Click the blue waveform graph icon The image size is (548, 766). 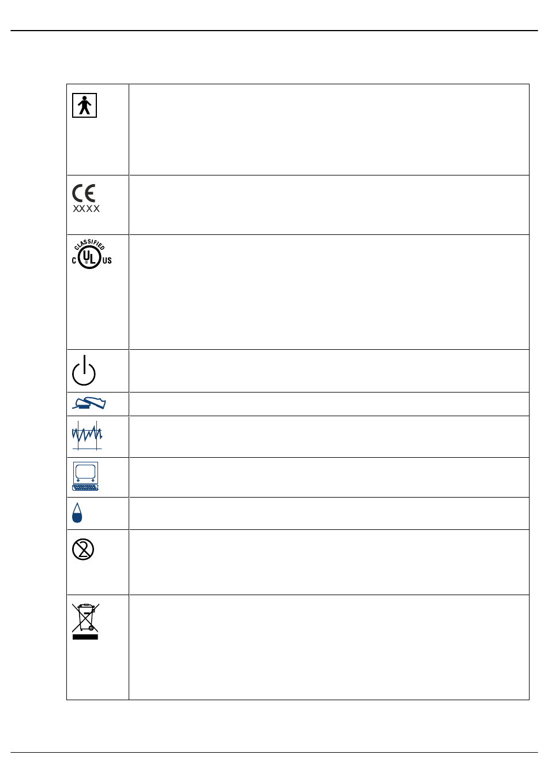[87, 435]
